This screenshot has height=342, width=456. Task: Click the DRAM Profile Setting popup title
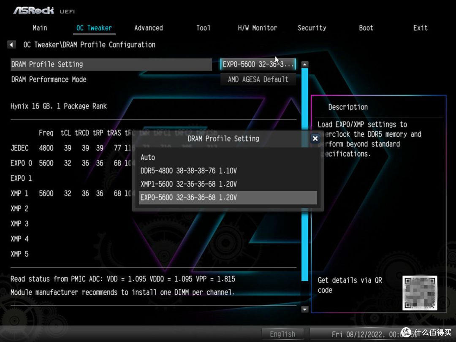[223, 139]
